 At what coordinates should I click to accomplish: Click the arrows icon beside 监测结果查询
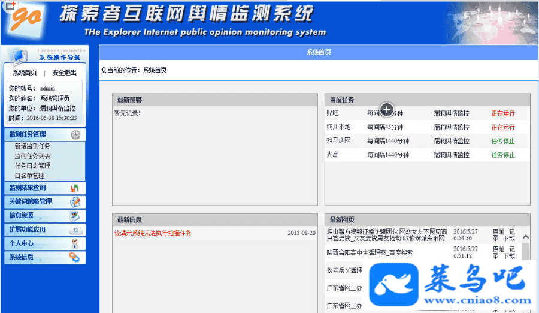[x=75, y=188]
